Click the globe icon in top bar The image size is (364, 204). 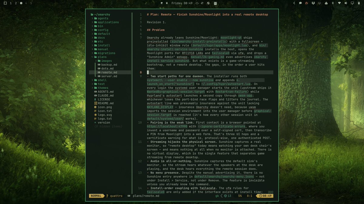pos(208,3)
